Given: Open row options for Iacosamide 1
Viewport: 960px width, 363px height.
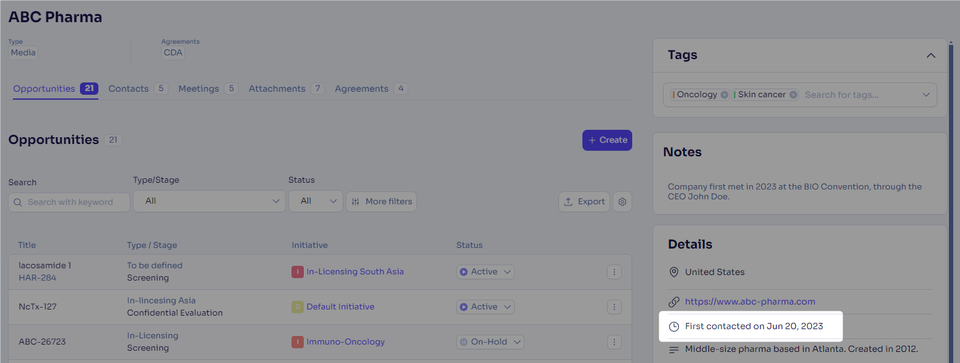Looking at the screenshot, I should (614, 272).
